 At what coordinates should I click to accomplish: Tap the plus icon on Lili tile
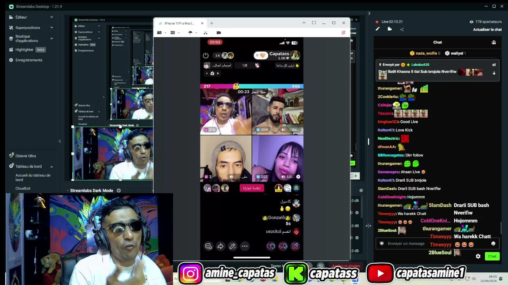[298, 177]
